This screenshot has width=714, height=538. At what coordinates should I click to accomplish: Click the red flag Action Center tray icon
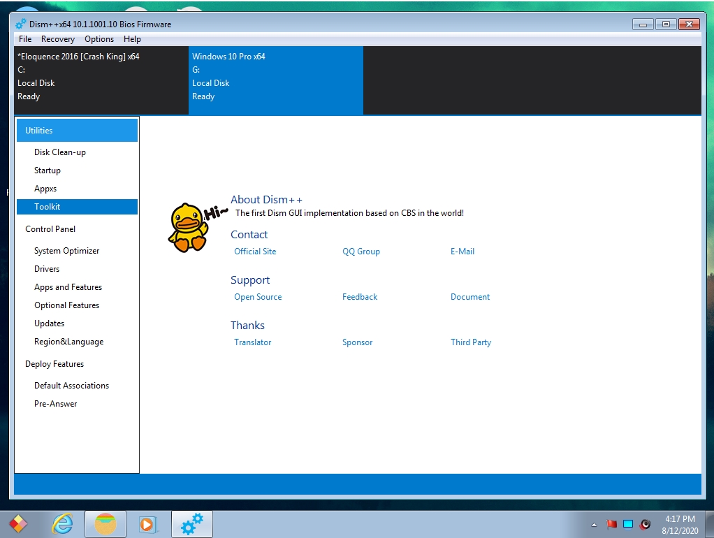(611, 524)
